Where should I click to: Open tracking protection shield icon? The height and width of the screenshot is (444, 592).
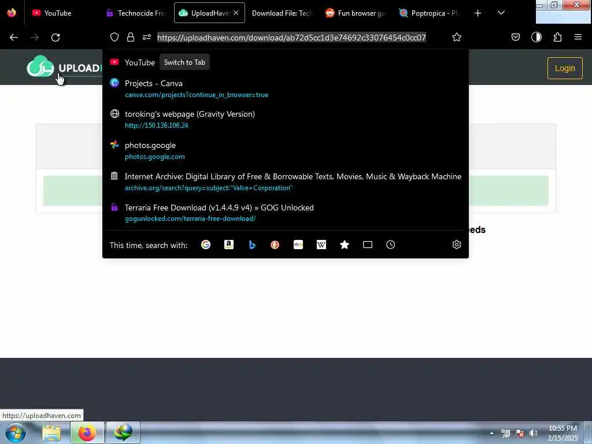click(x=114, y=37)
